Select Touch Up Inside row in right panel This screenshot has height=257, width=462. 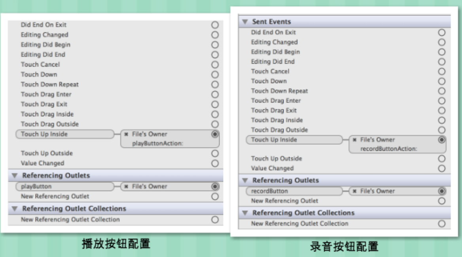click(294, 140)
